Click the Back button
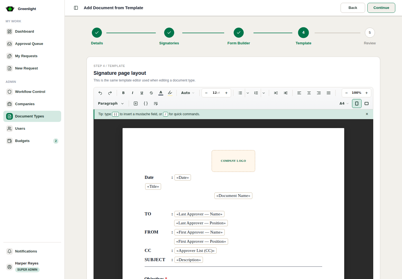The height and width of the screenshot is (279, 402). pos(353,8)
